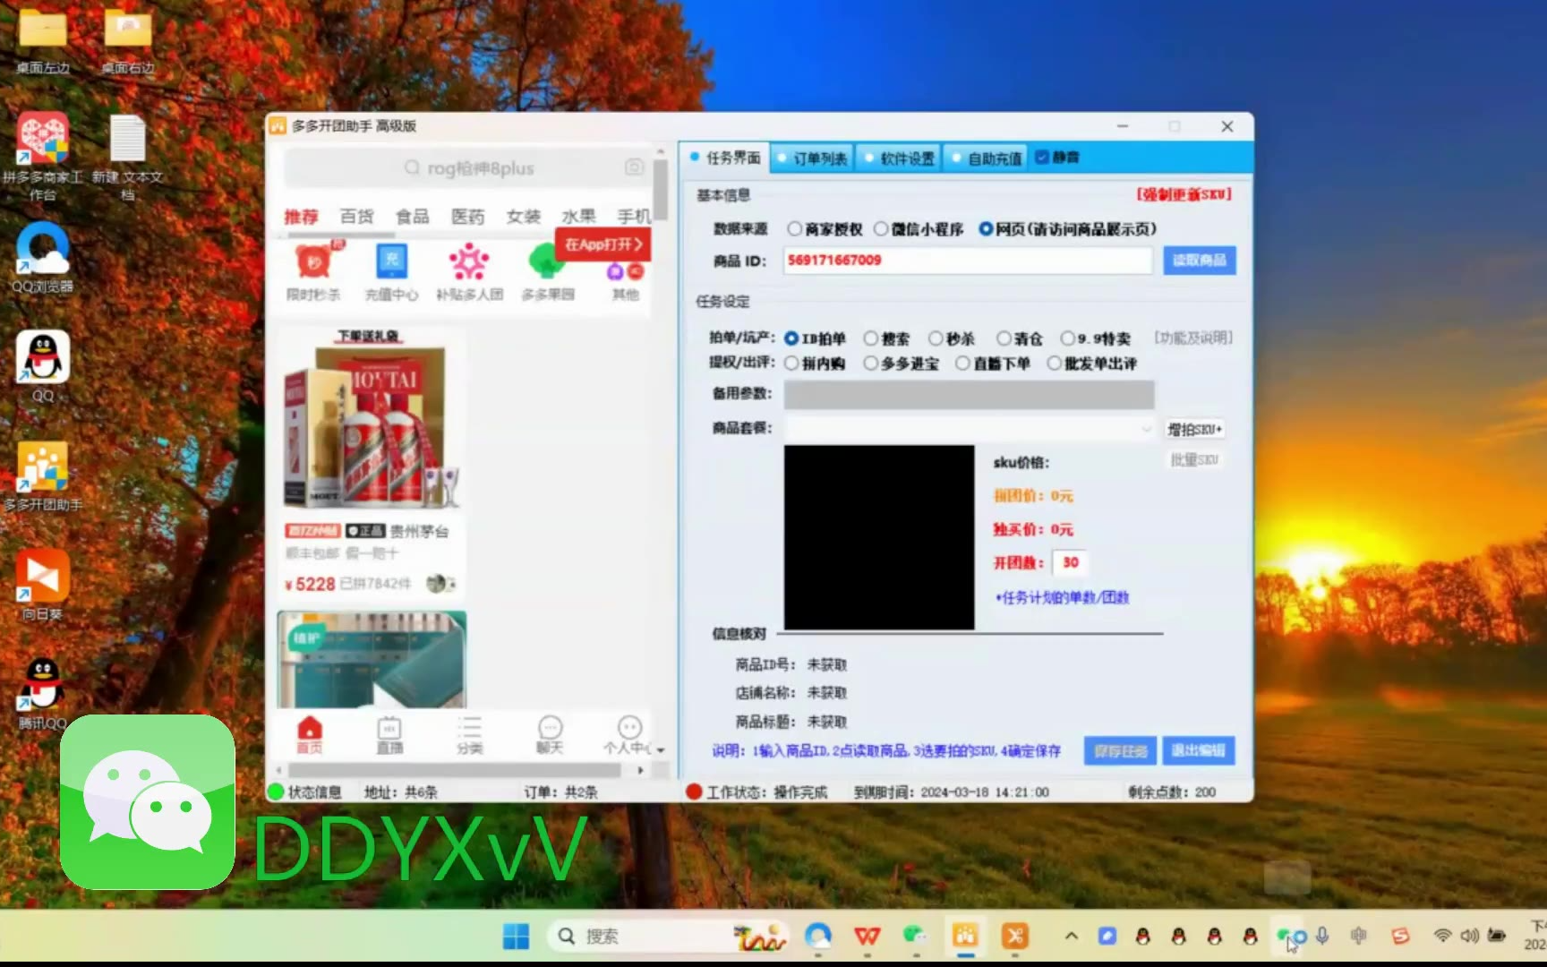This screenshot has width=1547, height=967.
Task: Toggle the 静音 mute checkbox
Action: pyautogui.click(x=1042, y=158)
